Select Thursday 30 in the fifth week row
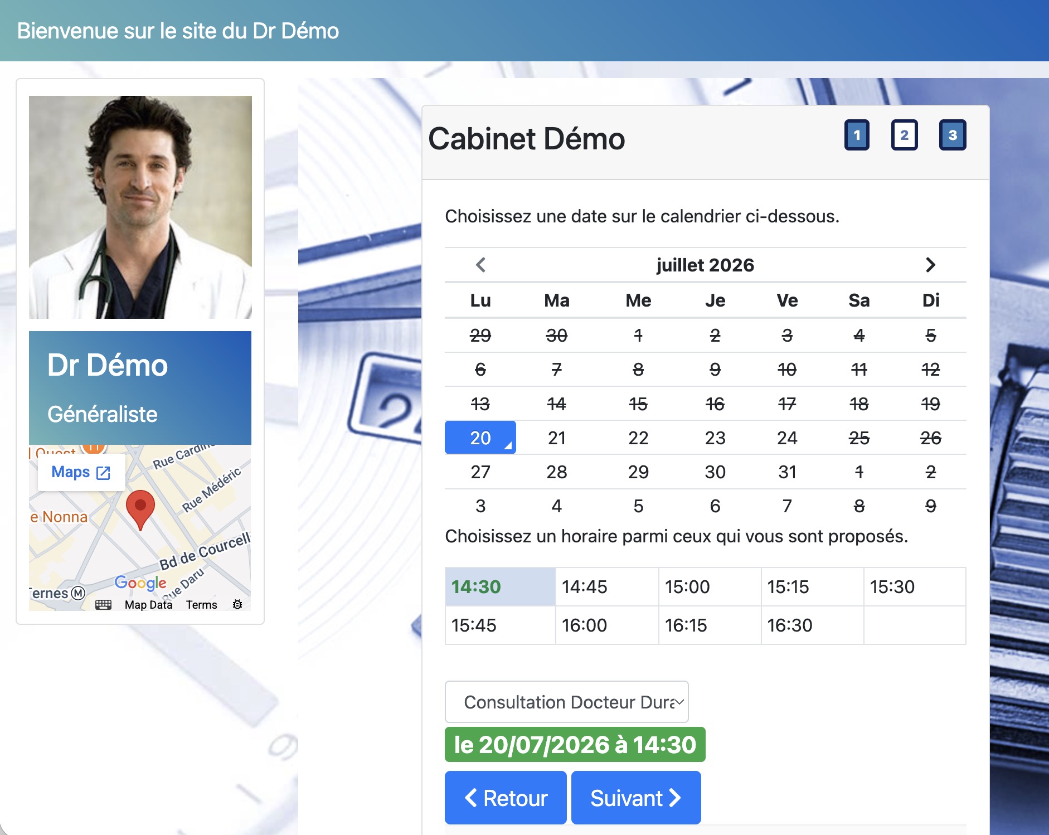The width and height of the screenshot is (1049, 835). (x=715, y=472)
